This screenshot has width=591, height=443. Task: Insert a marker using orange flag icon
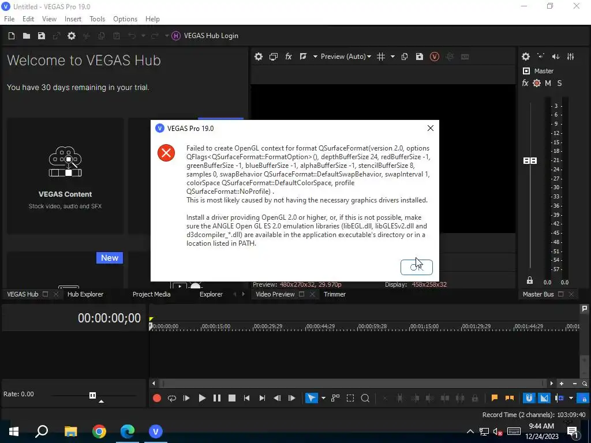click(495, 398)
